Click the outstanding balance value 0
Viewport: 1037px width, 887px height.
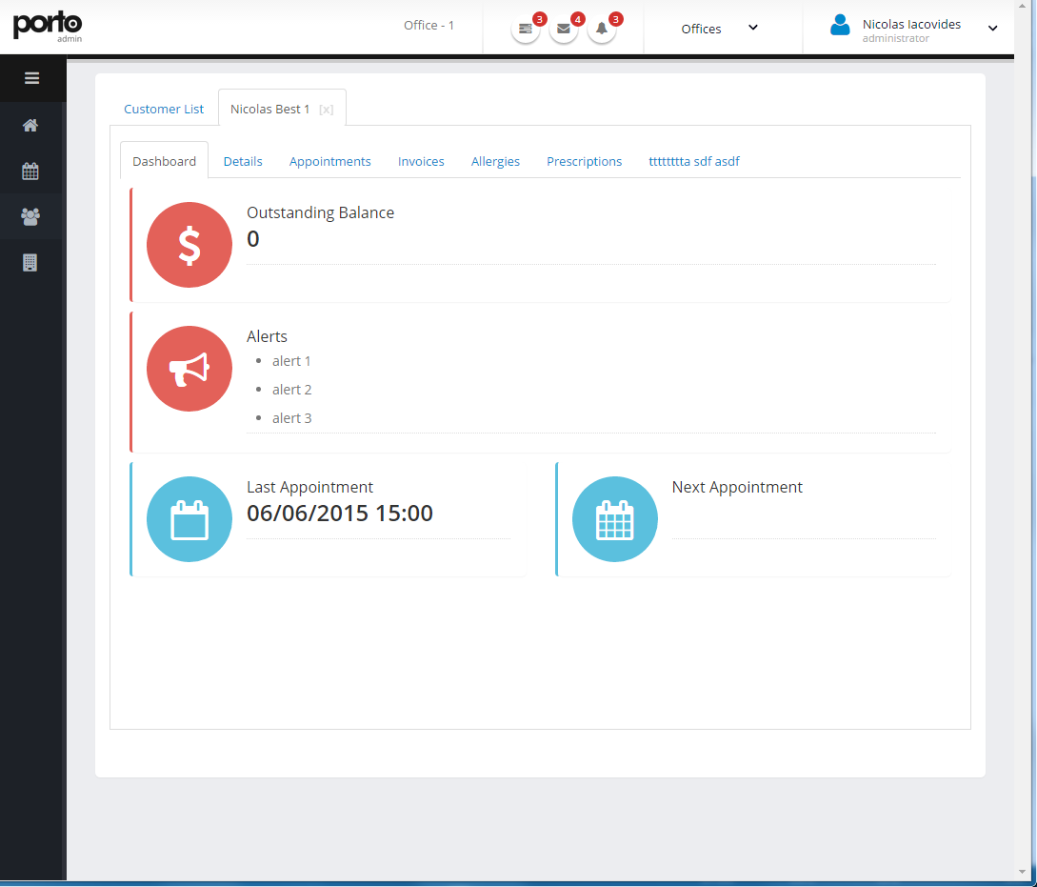point(252,239)
